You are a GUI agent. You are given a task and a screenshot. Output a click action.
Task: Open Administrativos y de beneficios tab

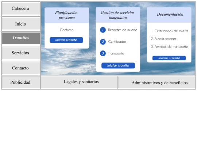[x=157, y=83]
